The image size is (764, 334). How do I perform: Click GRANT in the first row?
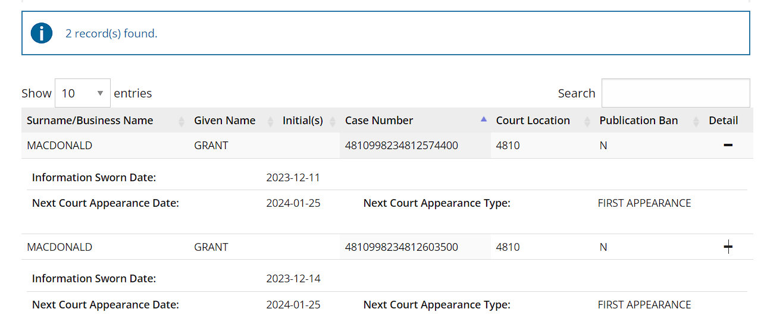pos(211,146)
